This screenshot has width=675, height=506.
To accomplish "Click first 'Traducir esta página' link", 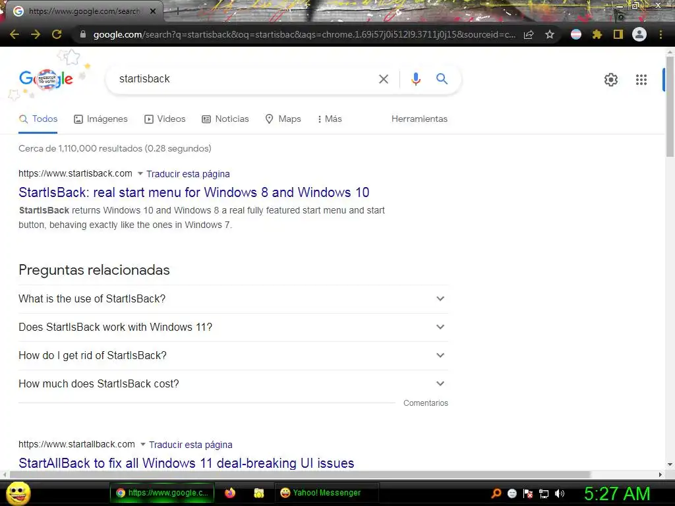I will [188, 174].
